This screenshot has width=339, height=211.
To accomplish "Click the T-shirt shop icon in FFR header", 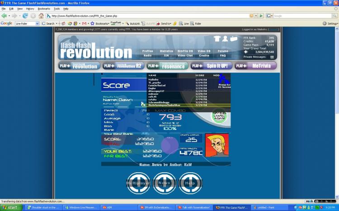I will (x=217, y=39).
